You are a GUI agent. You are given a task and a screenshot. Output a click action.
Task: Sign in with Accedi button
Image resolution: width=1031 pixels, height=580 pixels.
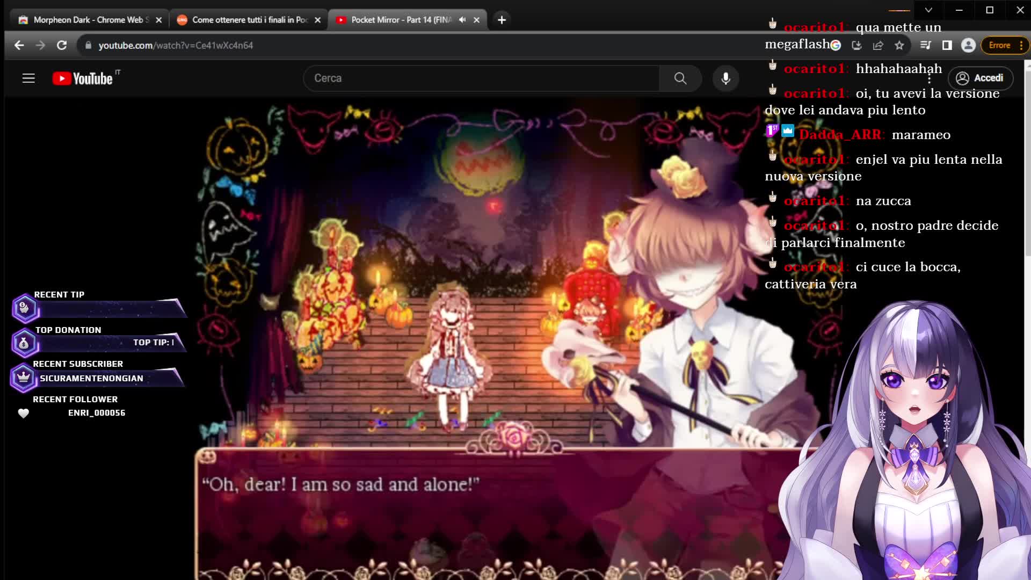pos(981,78)
